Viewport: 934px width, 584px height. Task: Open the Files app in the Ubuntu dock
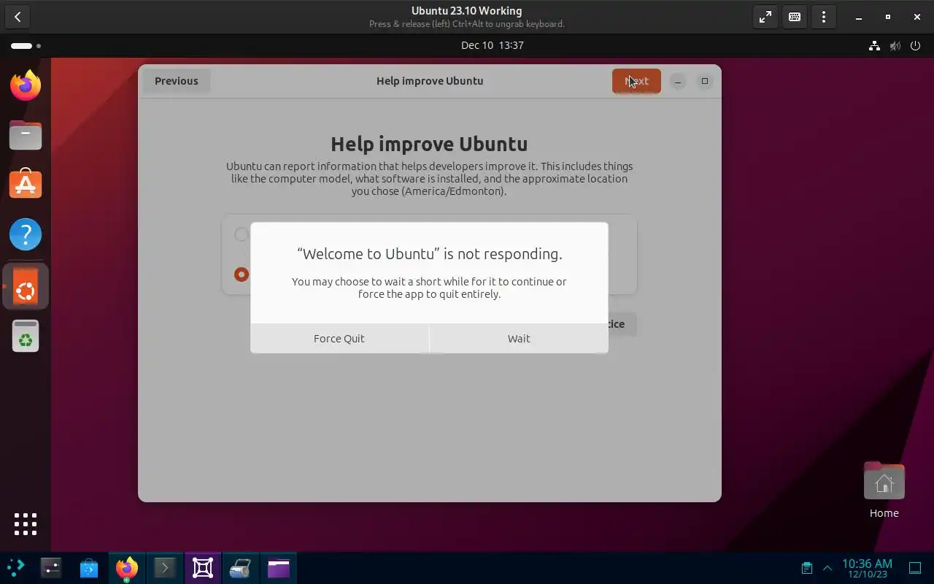point(26,135)
